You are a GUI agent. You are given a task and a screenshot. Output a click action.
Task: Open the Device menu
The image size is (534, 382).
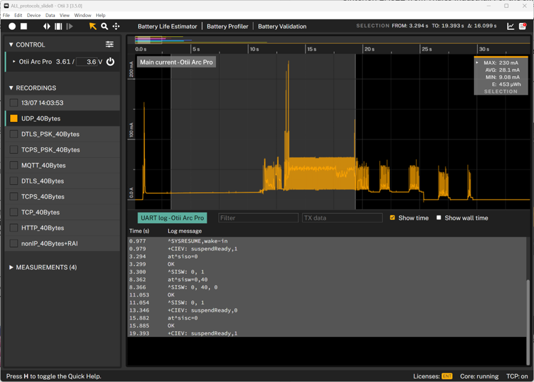point(34,15)
